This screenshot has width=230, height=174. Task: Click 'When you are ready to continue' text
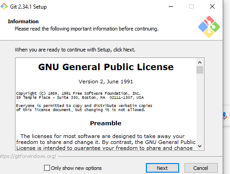pos(75,50)
